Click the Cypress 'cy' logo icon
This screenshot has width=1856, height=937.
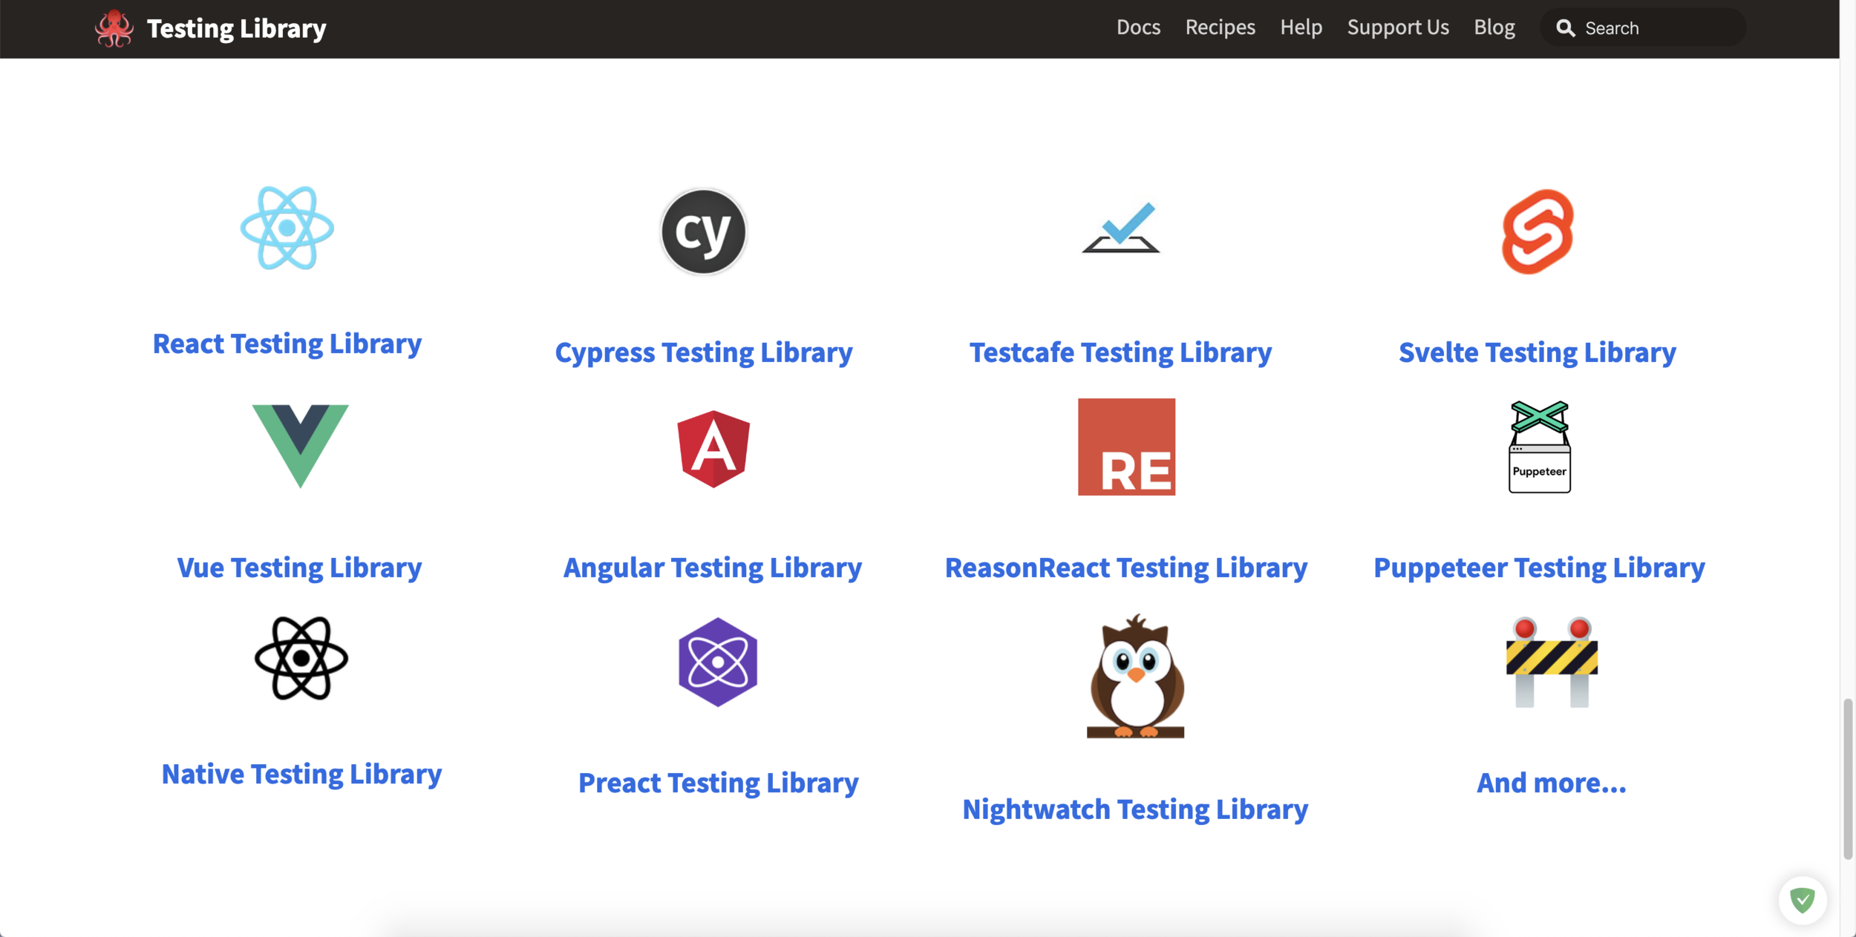[x=703, y=231]
